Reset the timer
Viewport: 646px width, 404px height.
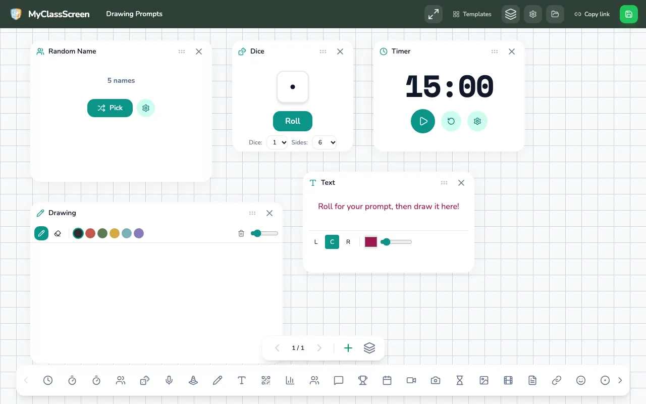tap(451, 121)
